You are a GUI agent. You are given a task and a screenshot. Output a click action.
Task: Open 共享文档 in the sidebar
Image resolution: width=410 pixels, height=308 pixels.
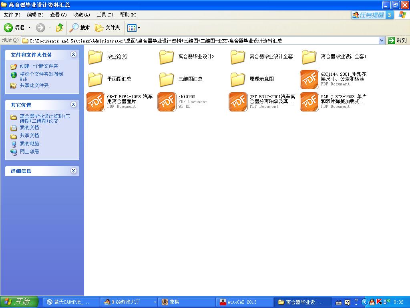[29, 136]
